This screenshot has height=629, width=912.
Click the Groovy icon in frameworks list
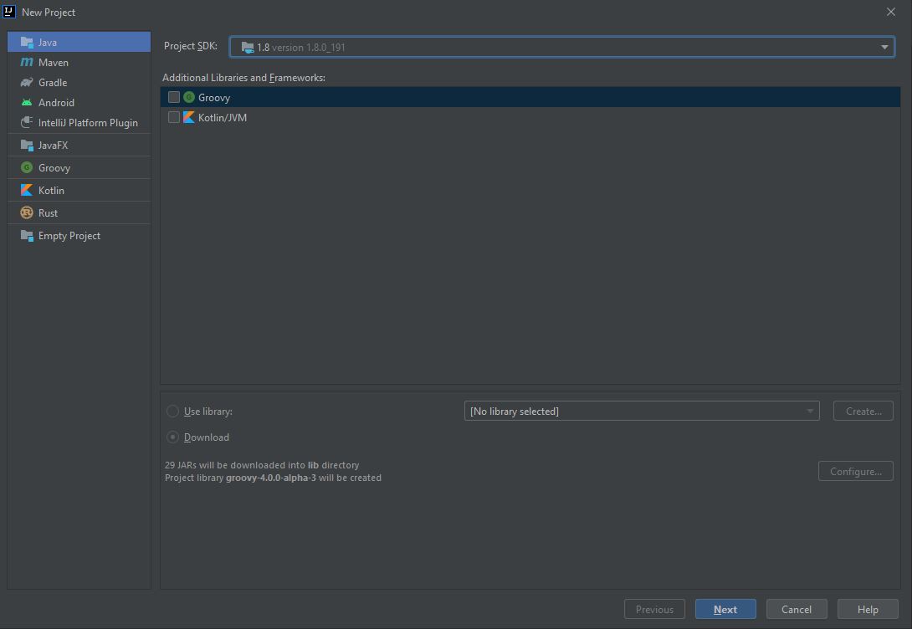pos(189,97)
